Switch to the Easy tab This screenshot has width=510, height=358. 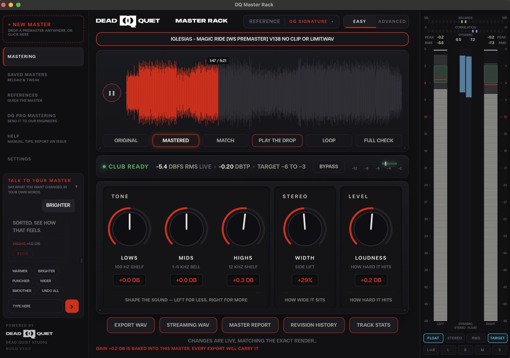[360, 21]
